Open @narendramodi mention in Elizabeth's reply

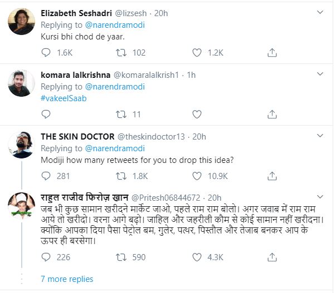pyautogui.click(x=114, y=24)
